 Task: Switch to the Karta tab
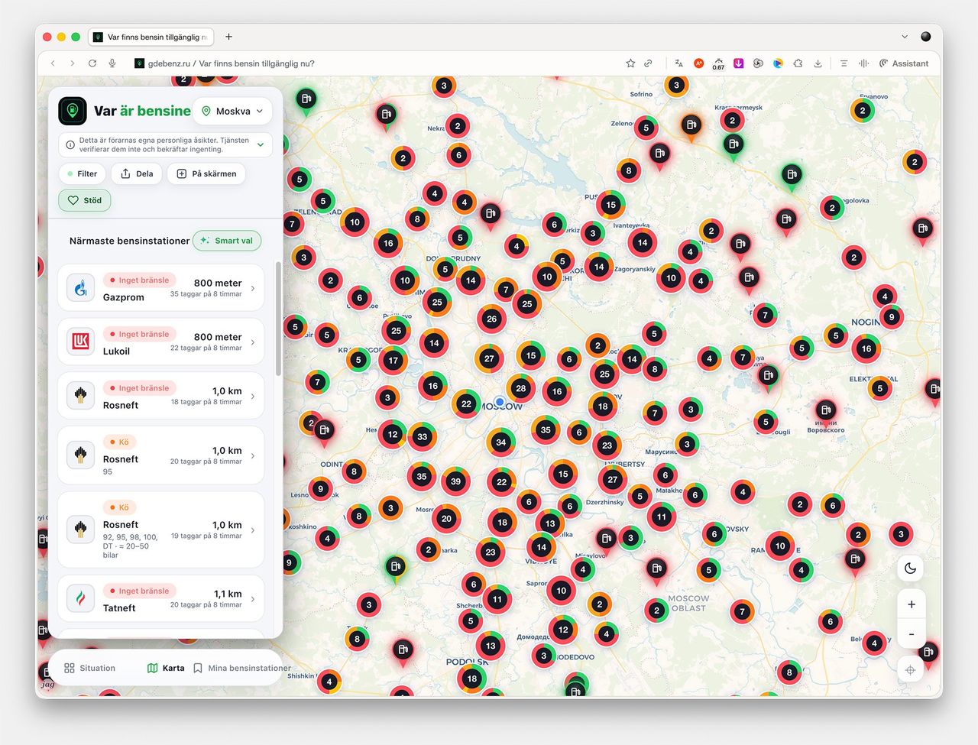coord(166,668)
